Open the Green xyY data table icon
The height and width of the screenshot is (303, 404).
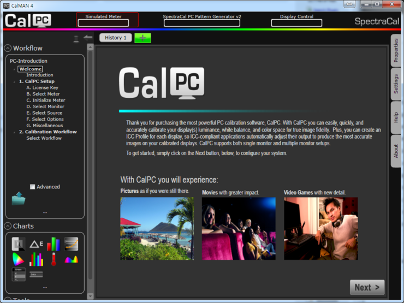(19, 275)
